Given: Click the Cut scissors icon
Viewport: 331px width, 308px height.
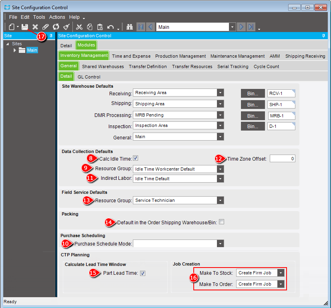Looking at the screenshot, I should (79, 26).
